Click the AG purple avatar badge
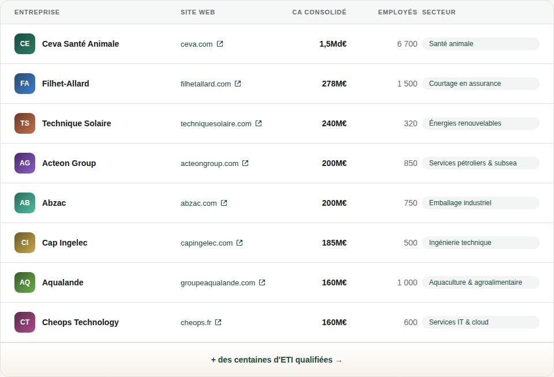This screenshot has height=377, width=554. point(25,163)
